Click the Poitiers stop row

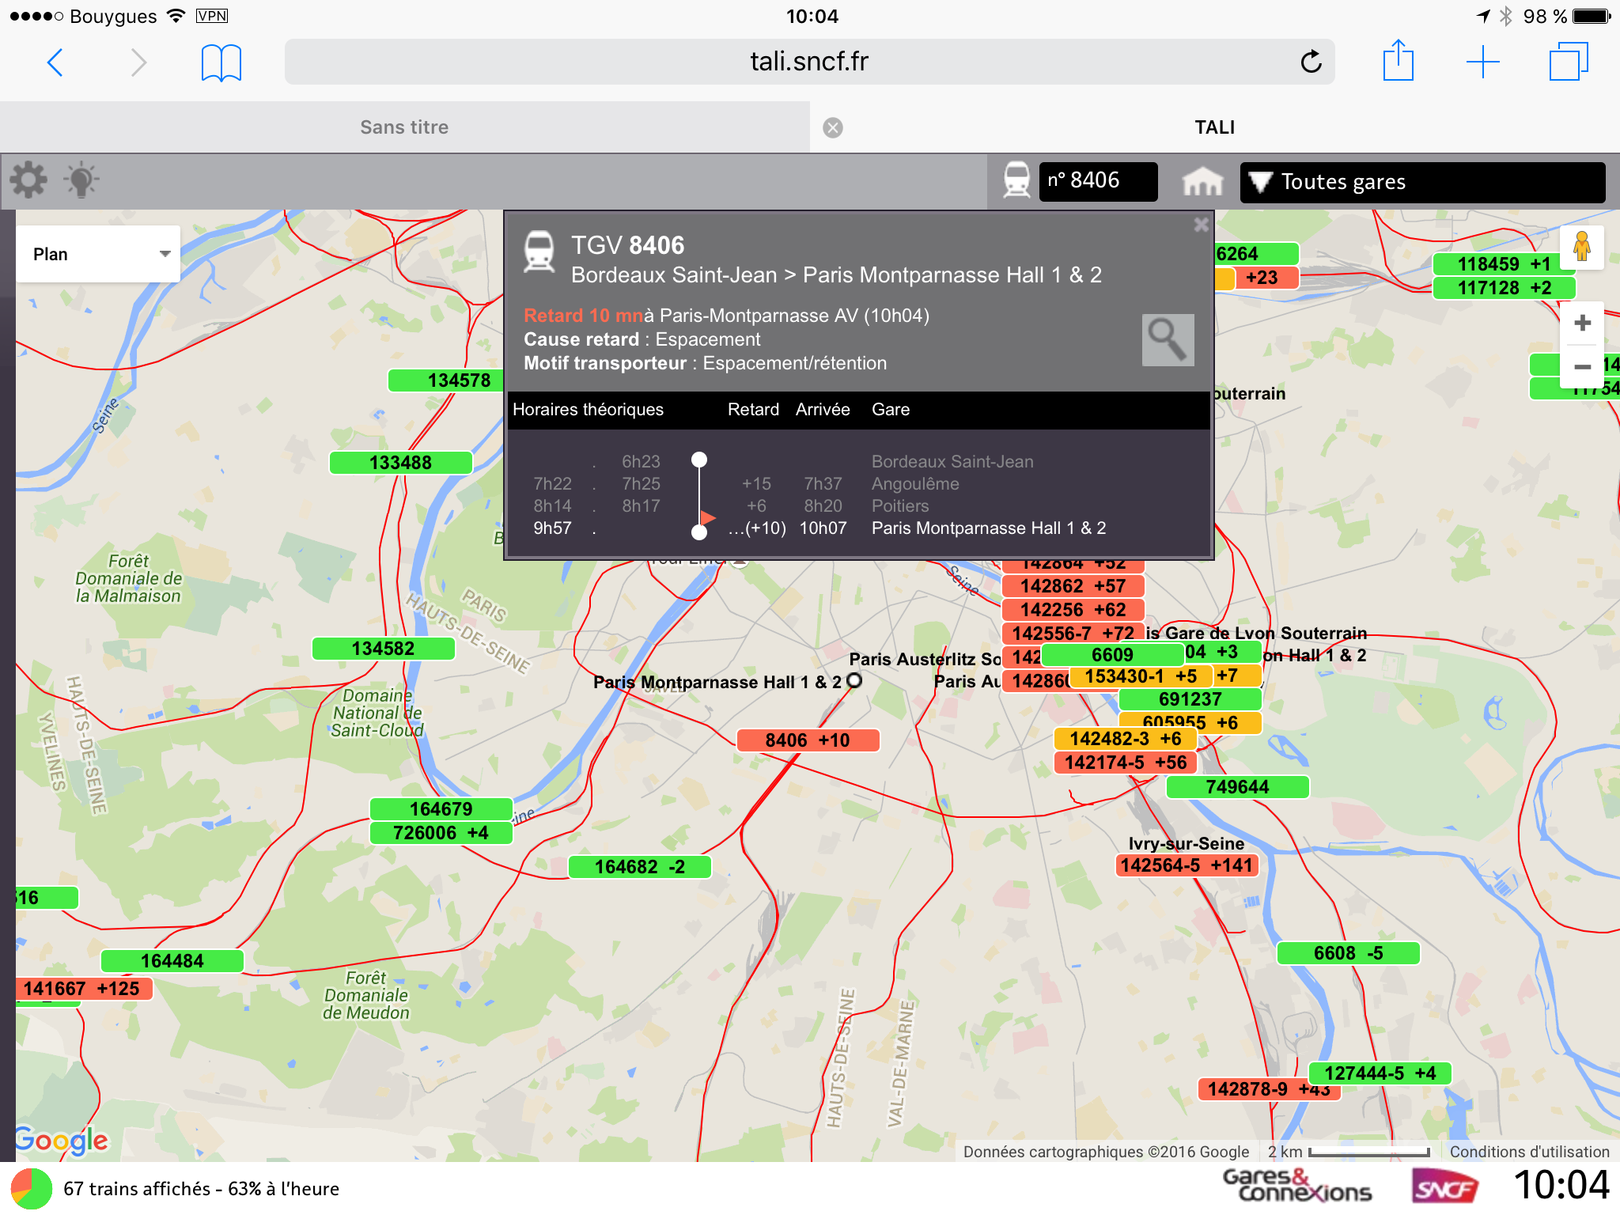[x=858, y=506]
